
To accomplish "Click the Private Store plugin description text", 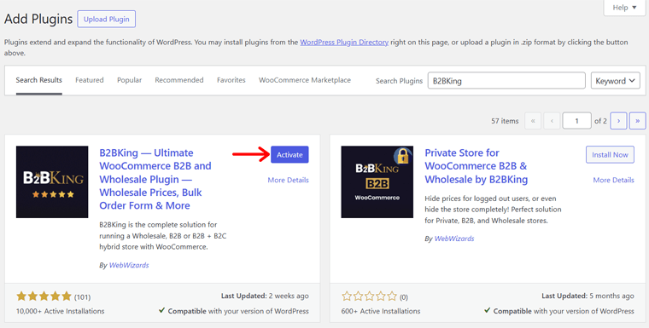I will click(x=493, y=210).
